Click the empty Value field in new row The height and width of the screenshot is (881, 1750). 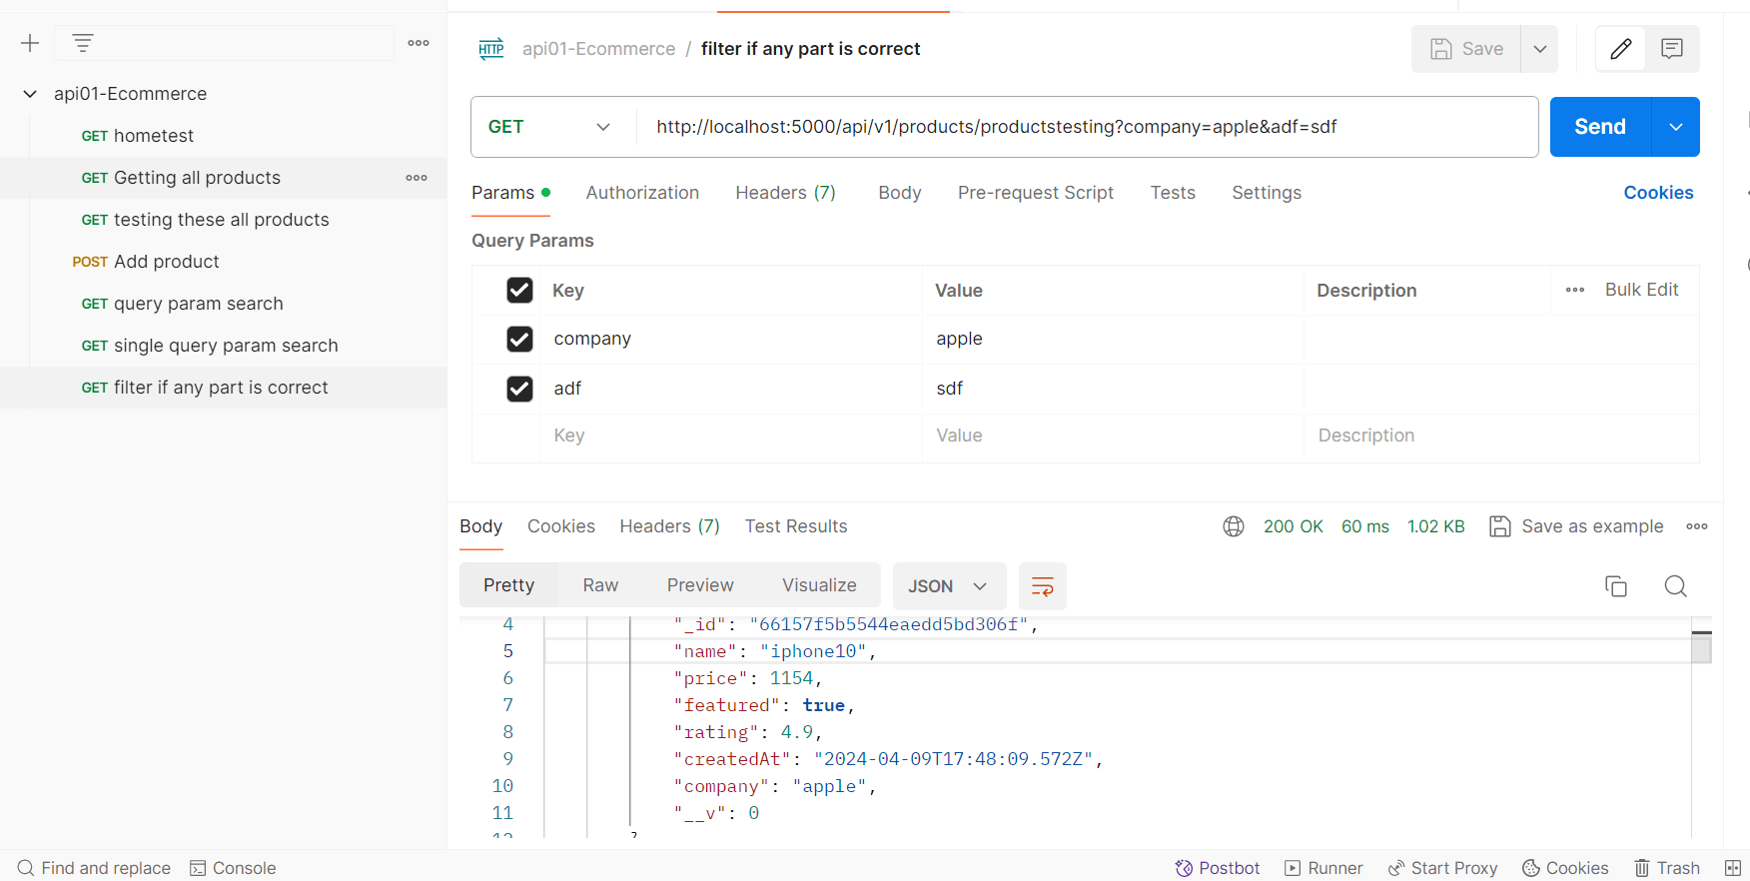1113,436
